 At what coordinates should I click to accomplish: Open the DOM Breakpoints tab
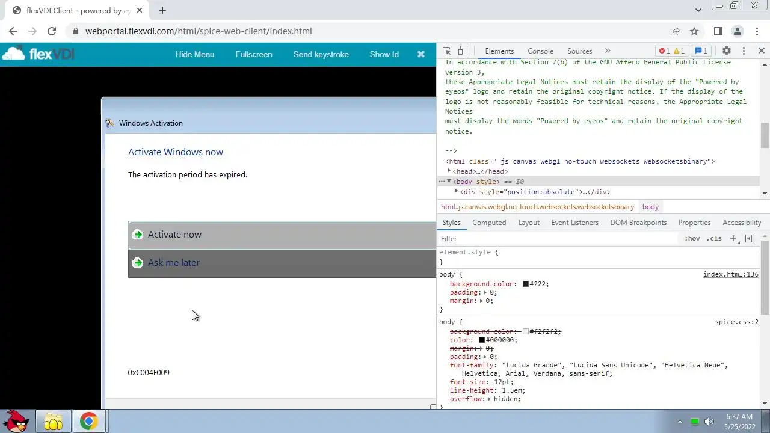click(638, 223)
